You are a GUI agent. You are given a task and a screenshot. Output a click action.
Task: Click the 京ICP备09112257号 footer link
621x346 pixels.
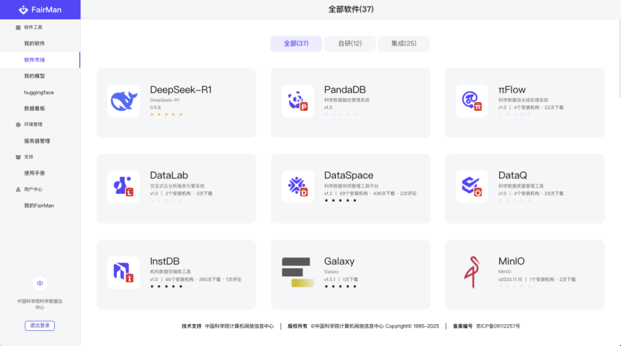[x=498, y=326]
